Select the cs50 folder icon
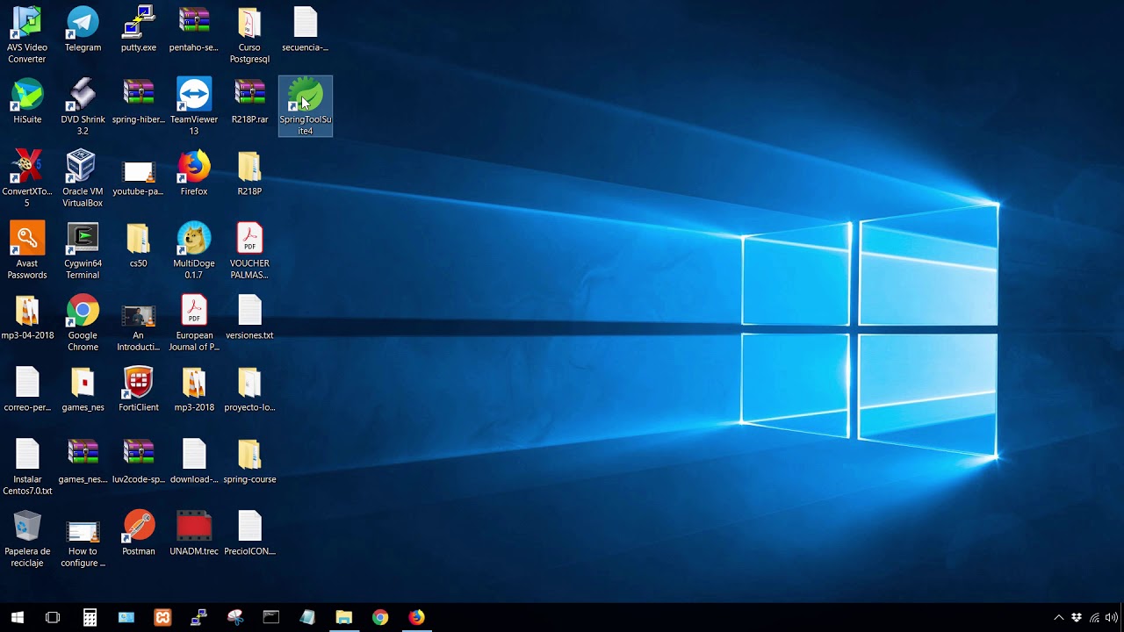Viewport: 1124px width, 632px height. 139,246
